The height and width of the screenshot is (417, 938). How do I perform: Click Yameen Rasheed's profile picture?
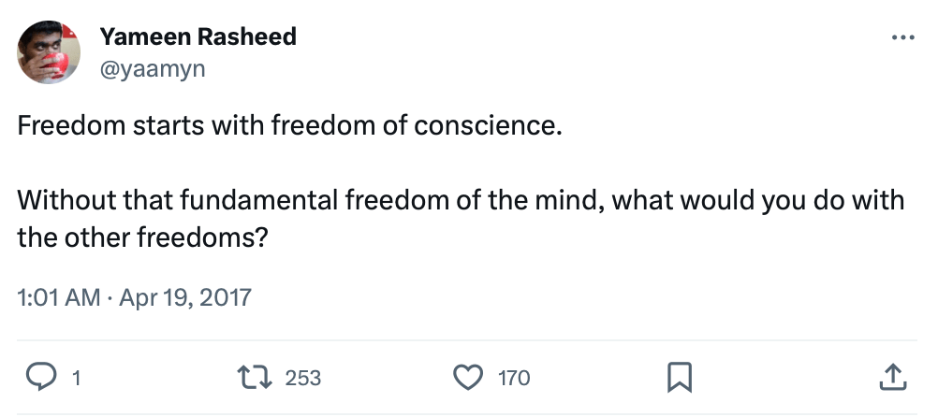point(48,54)
